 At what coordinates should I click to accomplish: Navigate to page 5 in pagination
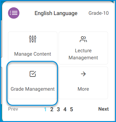pos(72,109)
